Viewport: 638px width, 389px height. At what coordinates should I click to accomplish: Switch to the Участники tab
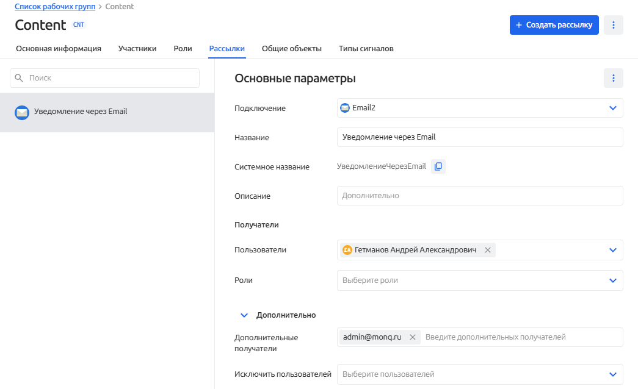click(137, 49)
